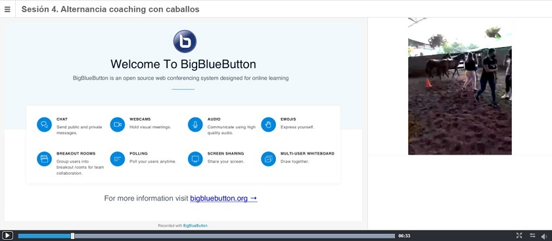The height and width of the screenshot is (241, 552).
Task: Click the Chat feature icon
Action: 45,124
